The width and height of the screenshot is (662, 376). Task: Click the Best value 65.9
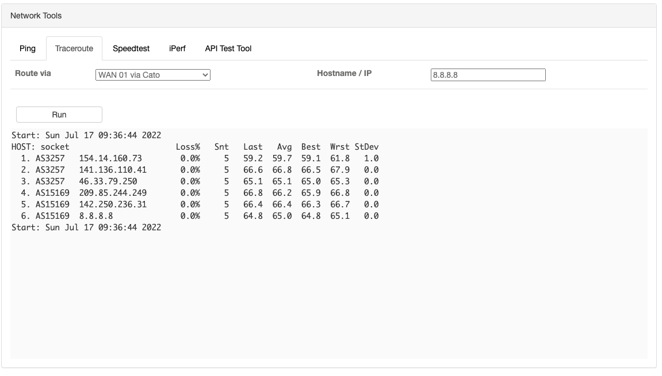(x=311, y=193)
